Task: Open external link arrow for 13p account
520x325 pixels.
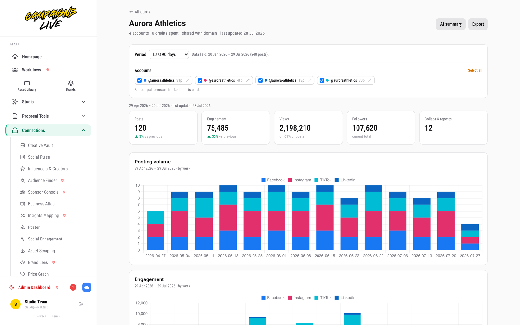Action: (x=309, y=80)
